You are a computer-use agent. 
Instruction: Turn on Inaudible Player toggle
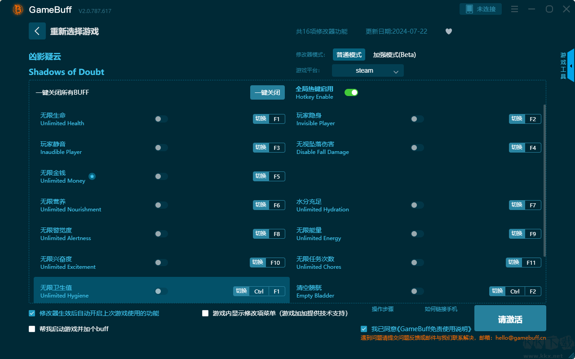(161, 148)
